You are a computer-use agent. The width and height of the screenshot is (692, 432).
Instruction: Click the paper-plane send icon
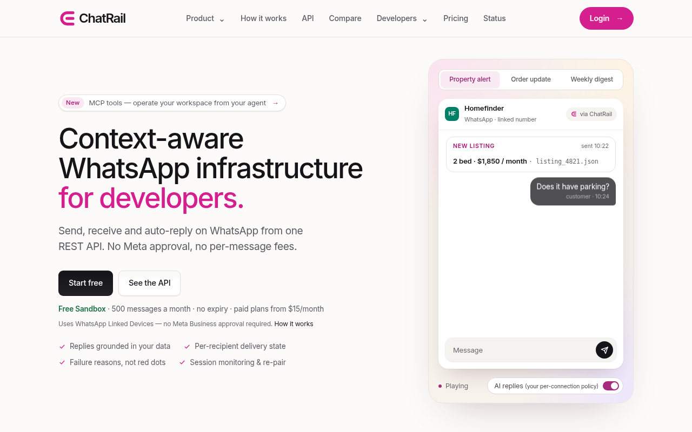(x=604, y=350)
